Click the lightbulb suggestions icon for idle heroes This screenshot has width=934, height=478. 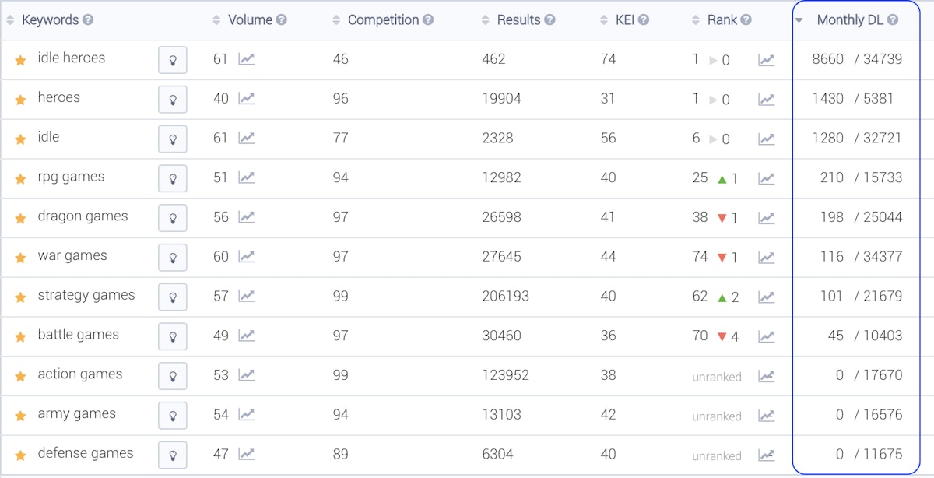(x=172, y=60)
